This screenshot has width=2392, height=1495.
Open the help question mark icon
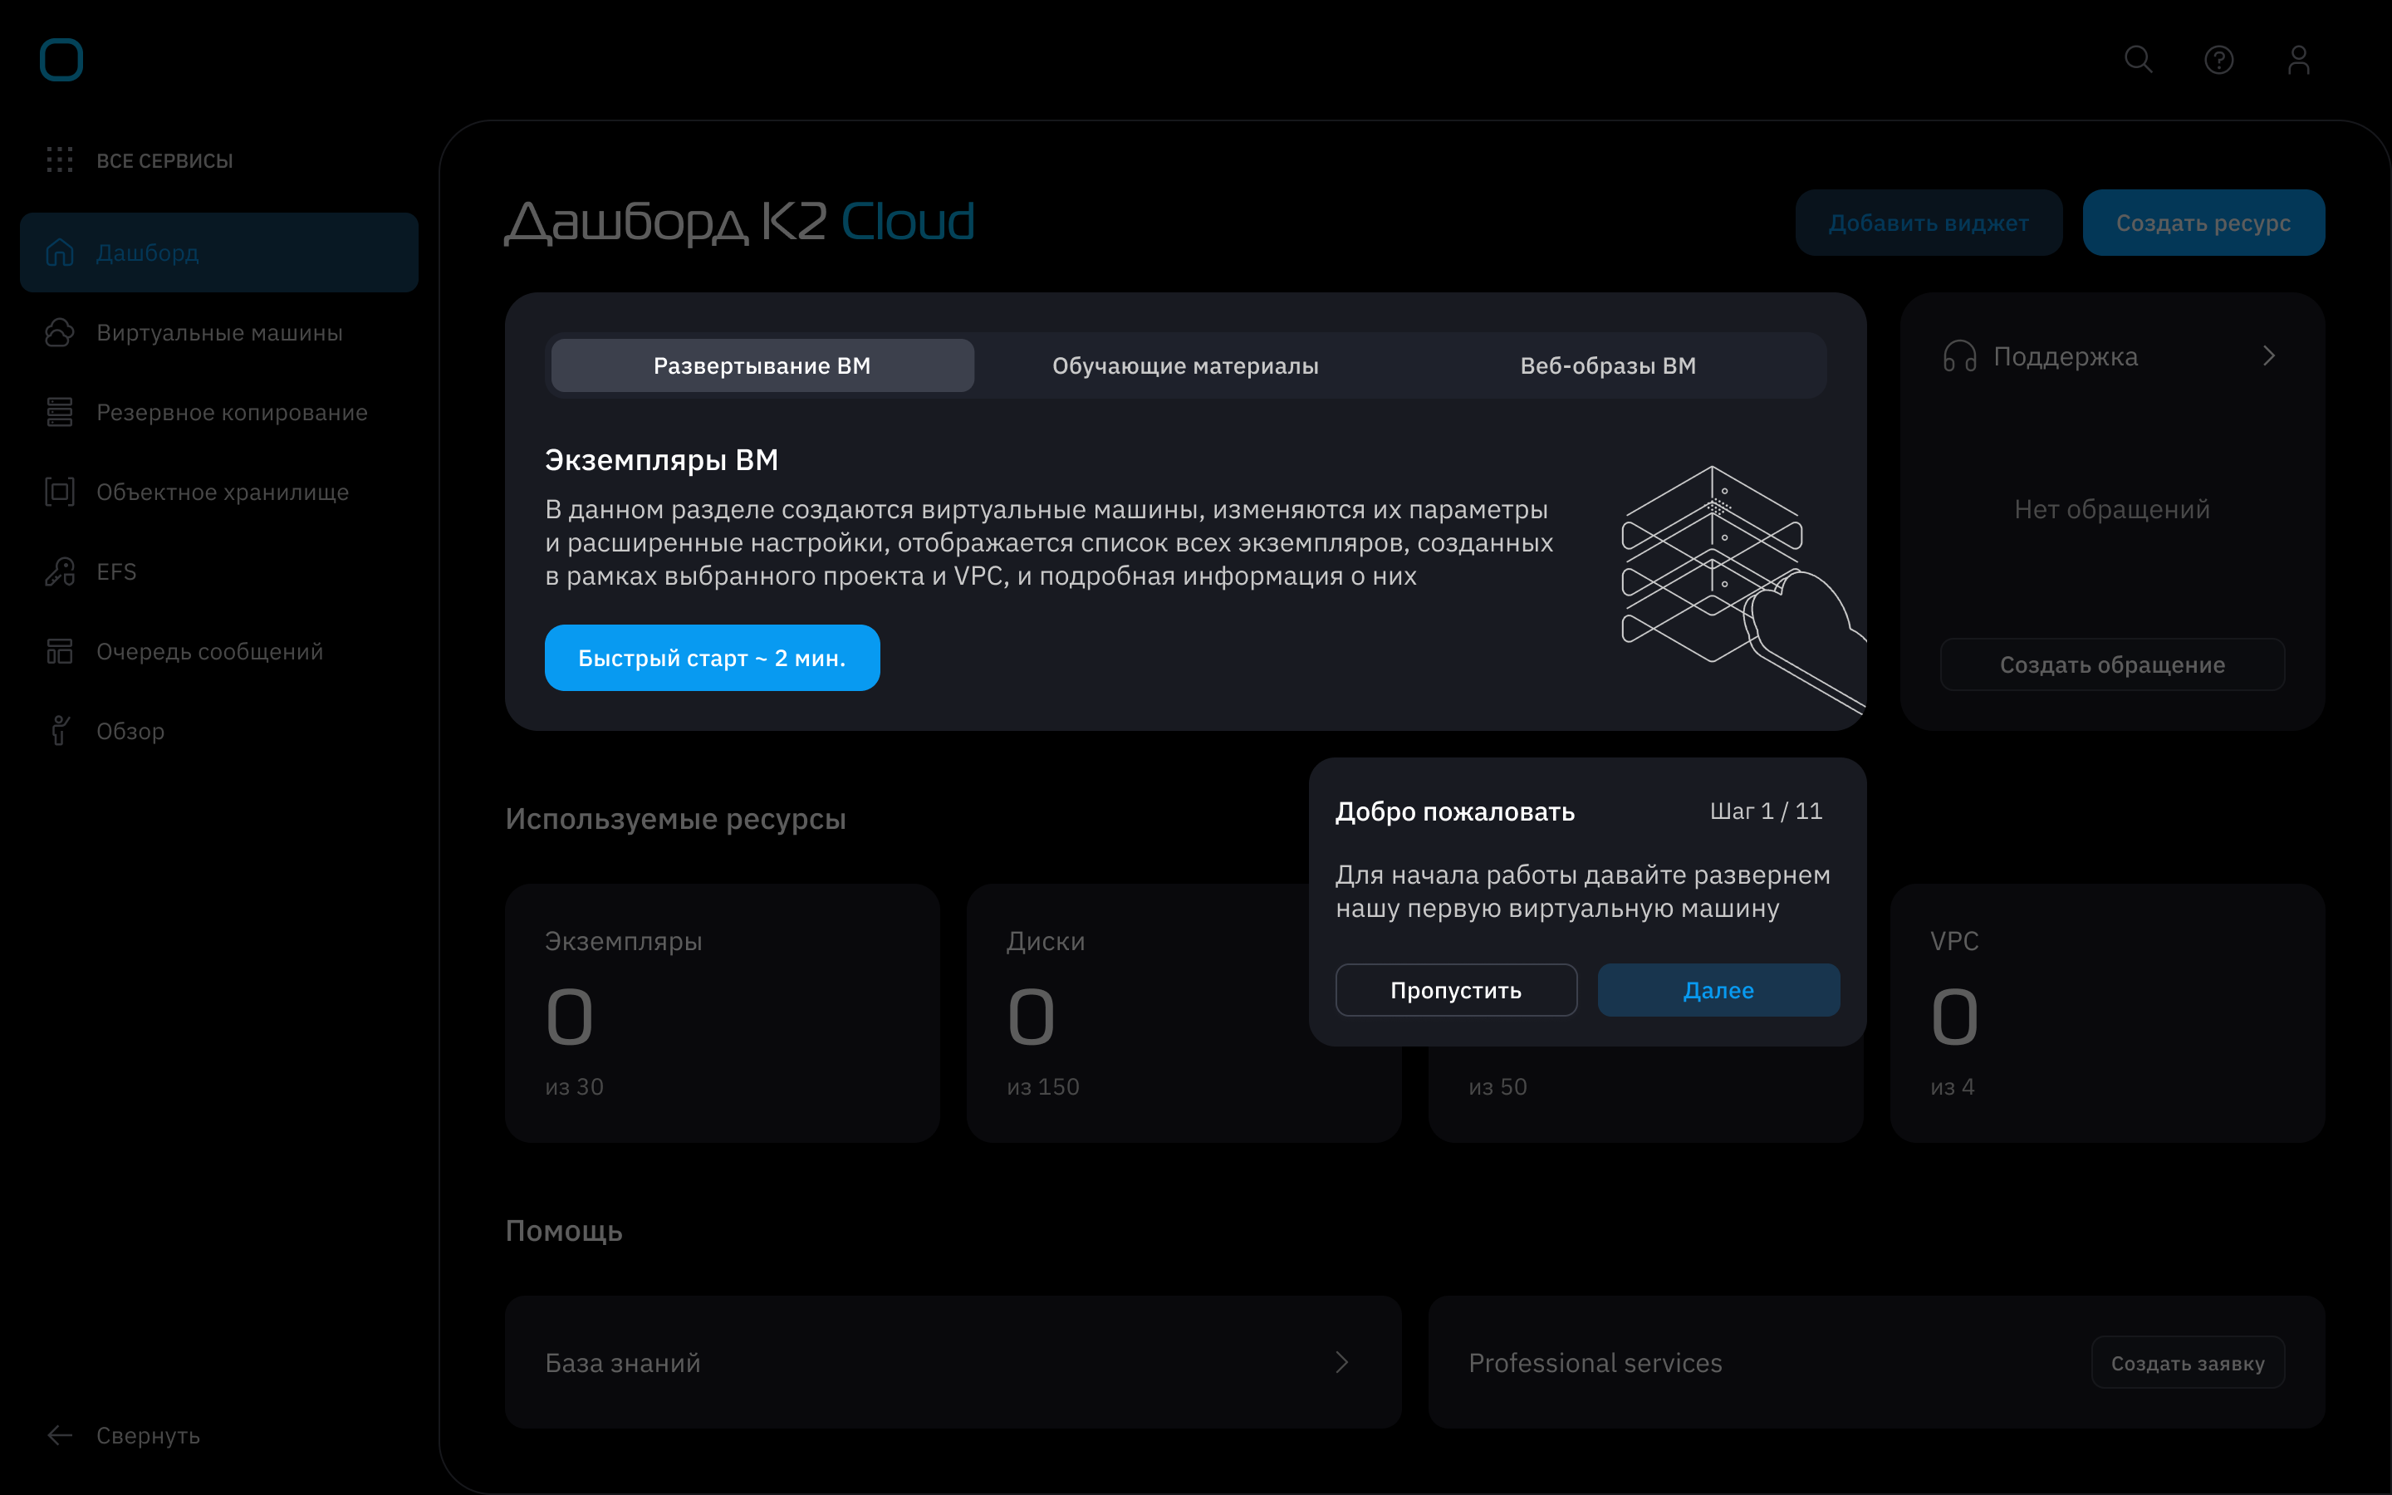pyautogui.click(x=2218, y=61)
